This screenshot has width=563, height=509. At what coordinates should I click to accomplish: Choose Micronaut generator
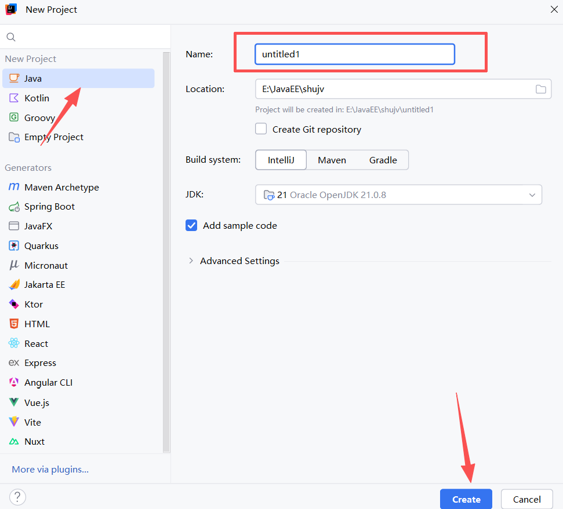[x=78, y=265]
